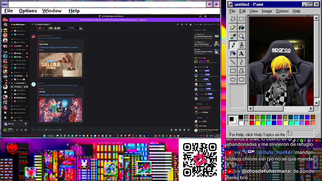Screen dimensions: 322x181
Task: Toggle Discord headphones deafen
Action: [21, 130]
